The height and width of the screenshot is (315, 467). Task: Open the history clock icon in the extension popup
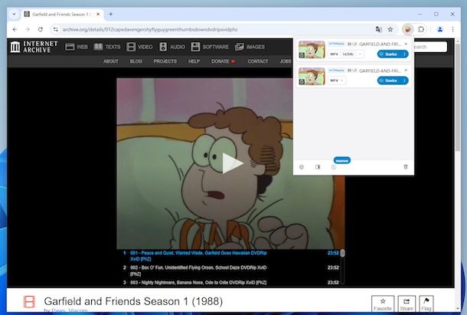tap(334, 167)
